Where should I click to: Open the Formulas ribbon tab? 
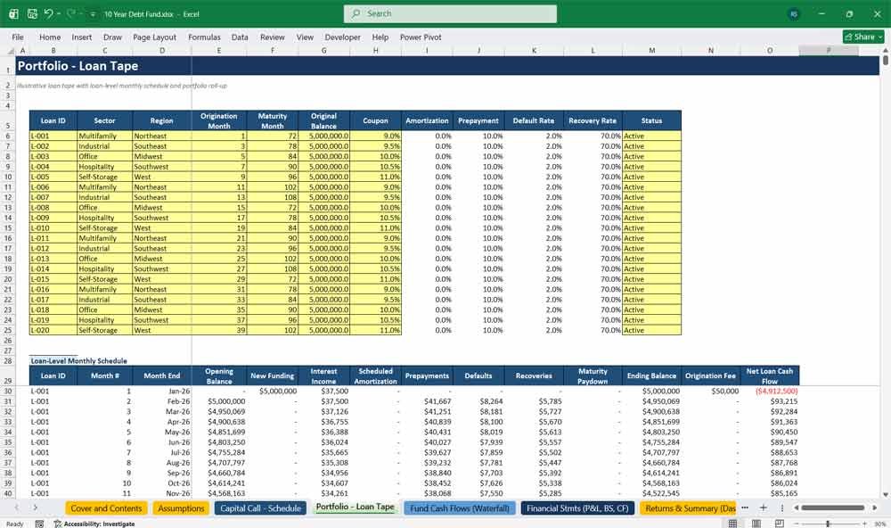tap(204, 37)
